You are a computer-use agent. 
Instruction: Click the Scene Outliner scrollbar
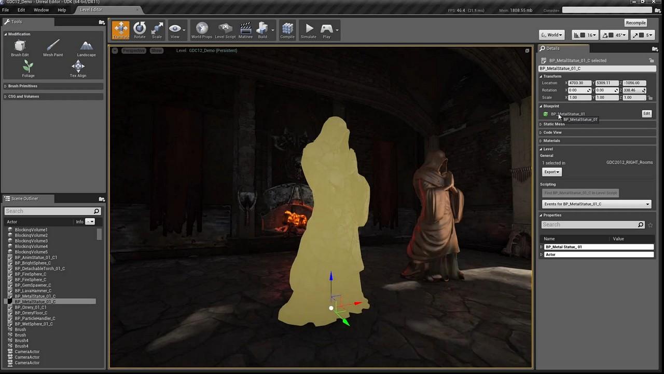point(100,234)
